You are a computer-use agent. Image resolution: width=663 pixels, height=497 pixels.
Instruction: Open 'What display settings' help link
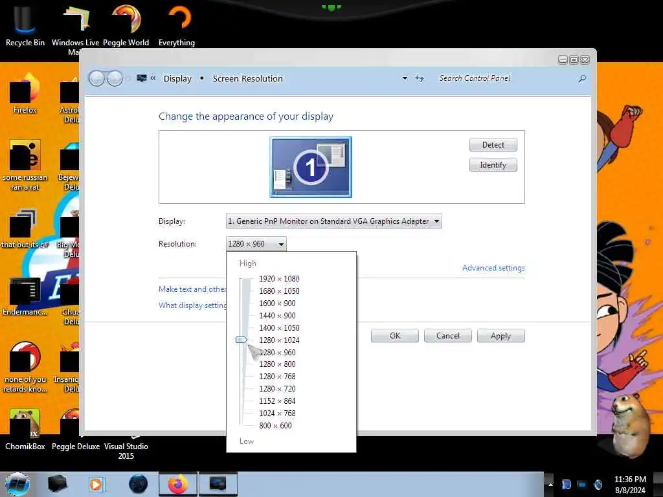(x=193, y=305)
